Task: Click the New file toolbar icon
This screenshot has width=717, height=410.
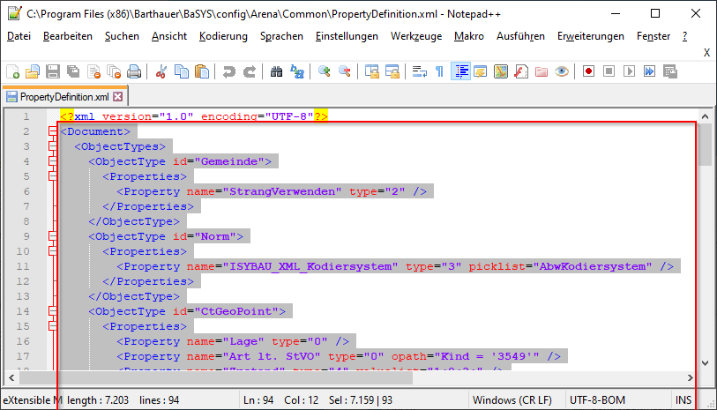Action: 12,71
